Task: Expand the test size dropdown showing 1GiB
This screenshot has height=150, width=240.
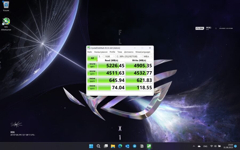Action: pyautogui.click(x=110, y=56)
